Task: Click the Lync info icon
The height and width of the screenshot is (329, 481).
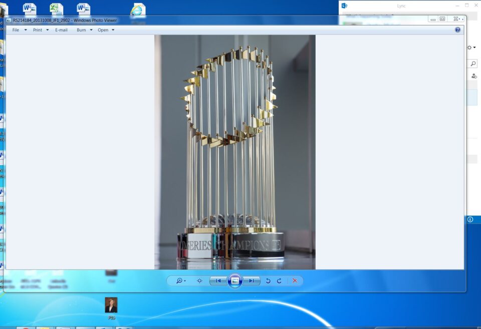Action: coord(470,219)
